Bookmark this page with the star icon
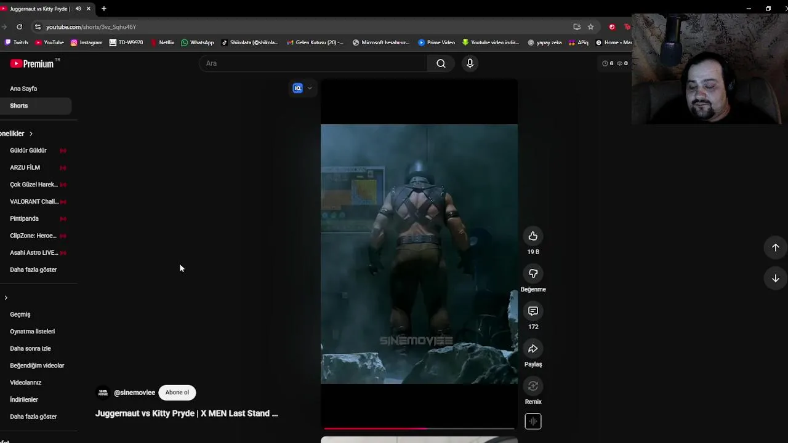788x443 pixels. point(590,27)
